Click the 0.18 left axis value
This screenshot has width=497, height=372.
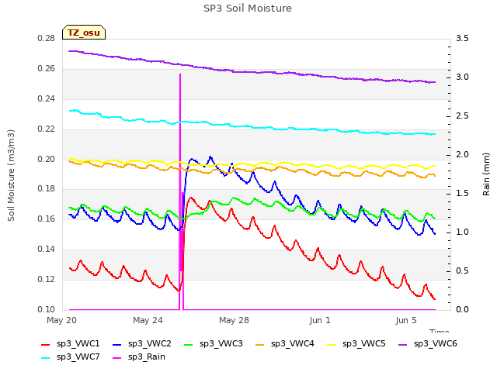coord(47,189)
